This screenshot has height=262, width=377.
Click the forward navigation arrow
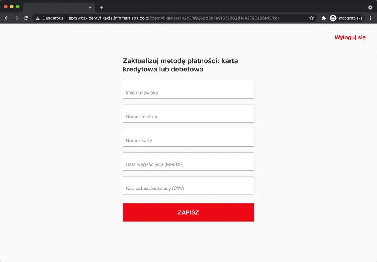pos(16,18)
